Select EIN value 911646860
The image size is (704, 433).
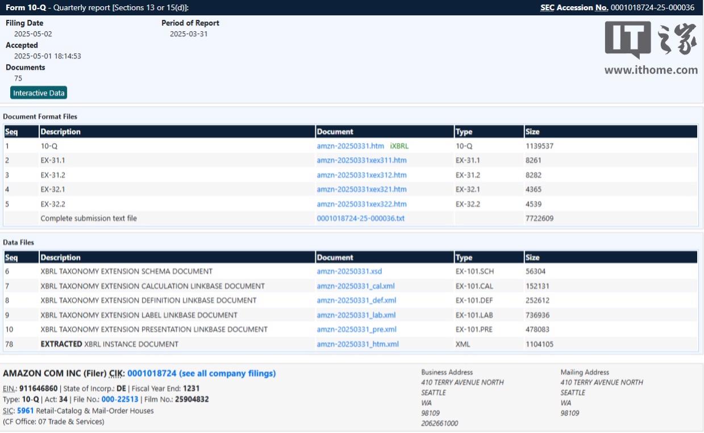(39, 389)
